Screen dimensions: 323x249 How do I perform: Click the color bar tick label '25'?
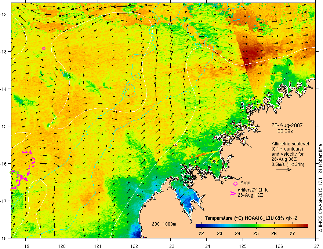(256, 233)
